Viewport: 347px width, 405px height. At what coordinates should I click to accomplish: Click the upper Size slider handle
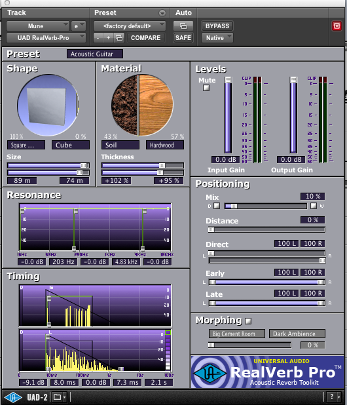click(83, 165)
